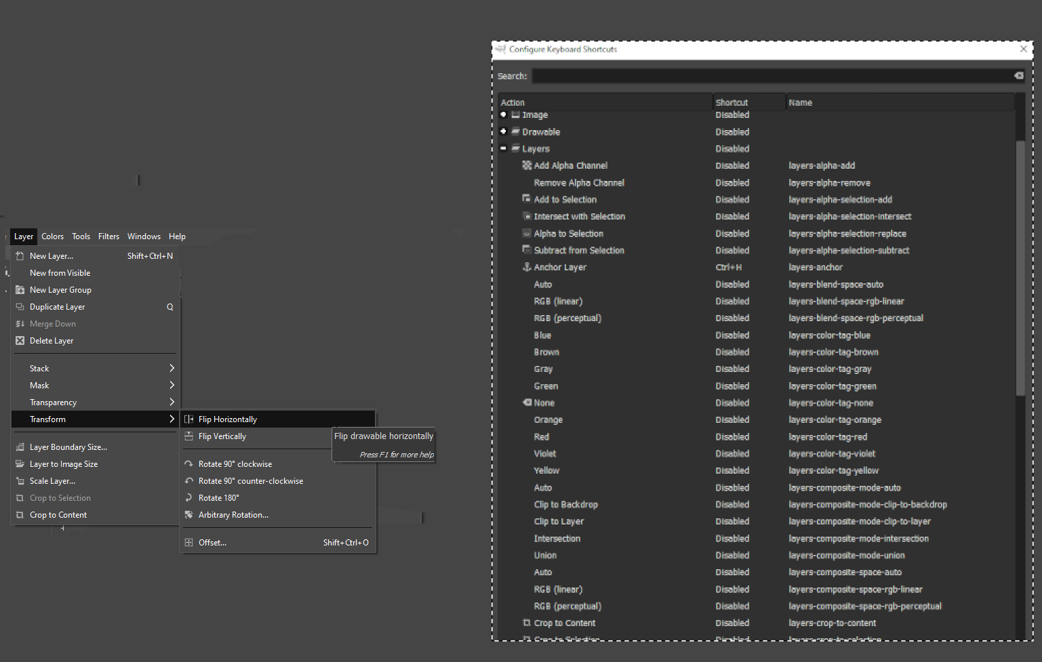The width and height of the screenshot is (1042, 662).
Task: Expand the Image tree group
Action: tap(503, 115)
